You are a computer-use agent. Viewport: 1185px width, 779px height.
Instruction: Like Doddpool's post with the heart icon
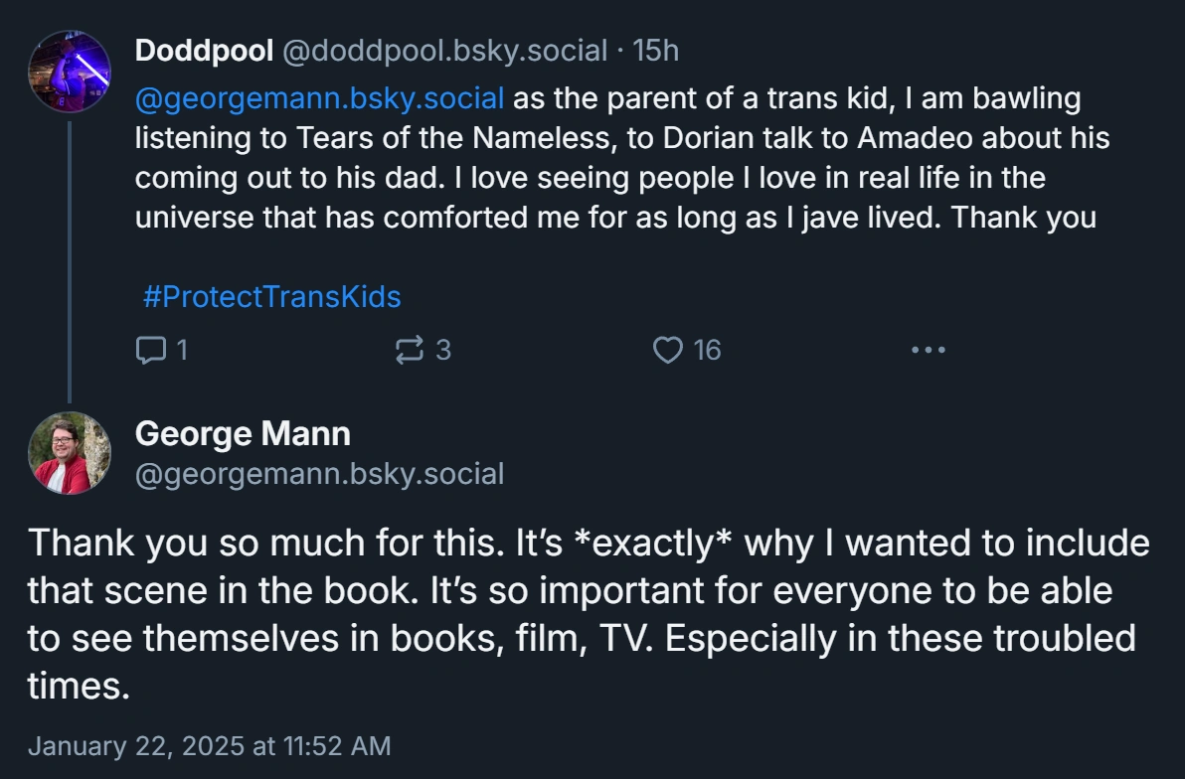(x=668, y=350)
